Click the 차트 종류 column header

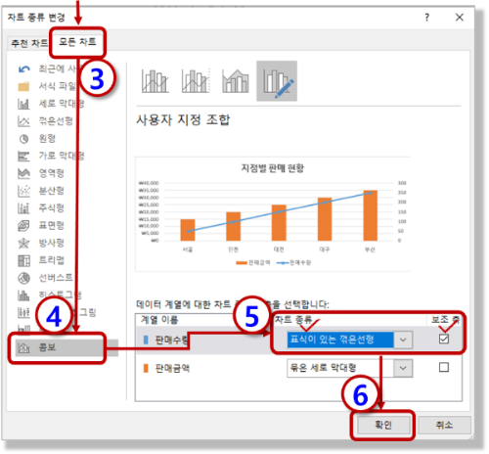[x=293, y=320]
